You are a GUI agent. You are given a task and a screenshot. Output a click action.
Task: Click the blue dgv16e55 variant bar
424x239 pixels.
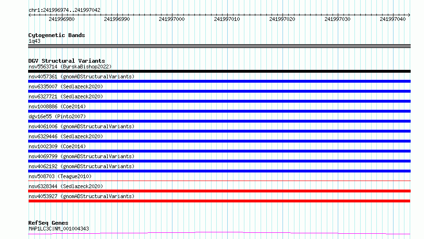(x=219, y=121)
